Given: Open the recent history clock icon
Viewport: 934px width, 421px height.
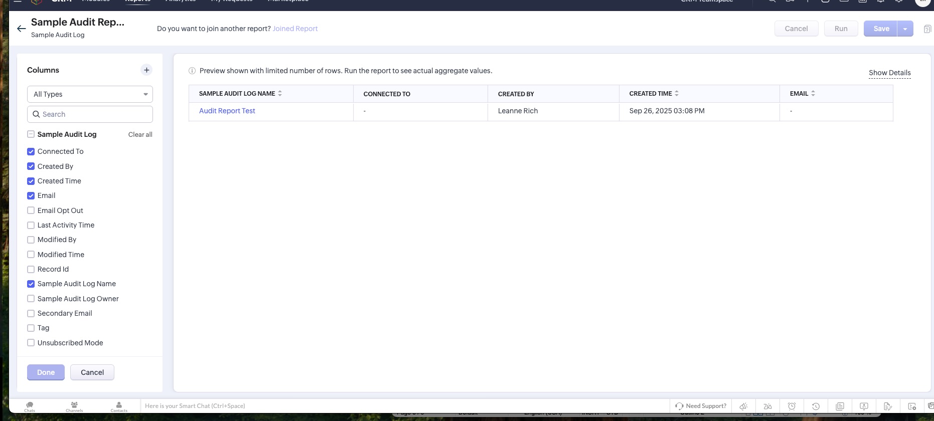Looking at the screenshot, I should 816,406.
